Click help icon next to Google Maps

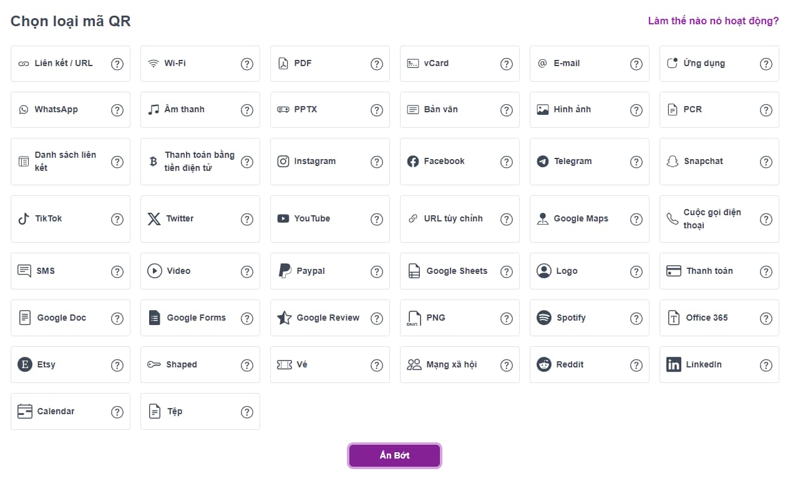point(636,219)
